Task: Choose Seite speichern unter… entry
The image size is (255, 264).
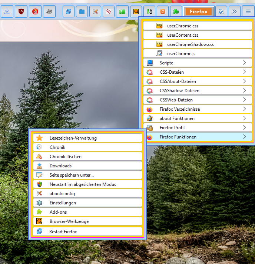Action: coord(87,175)
